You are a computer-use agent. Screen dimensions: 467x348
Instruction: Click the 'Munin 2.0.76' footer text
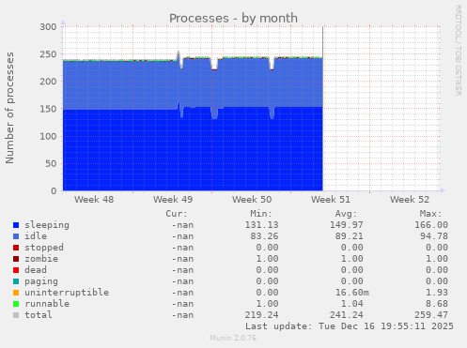click(x=233, y=338)
